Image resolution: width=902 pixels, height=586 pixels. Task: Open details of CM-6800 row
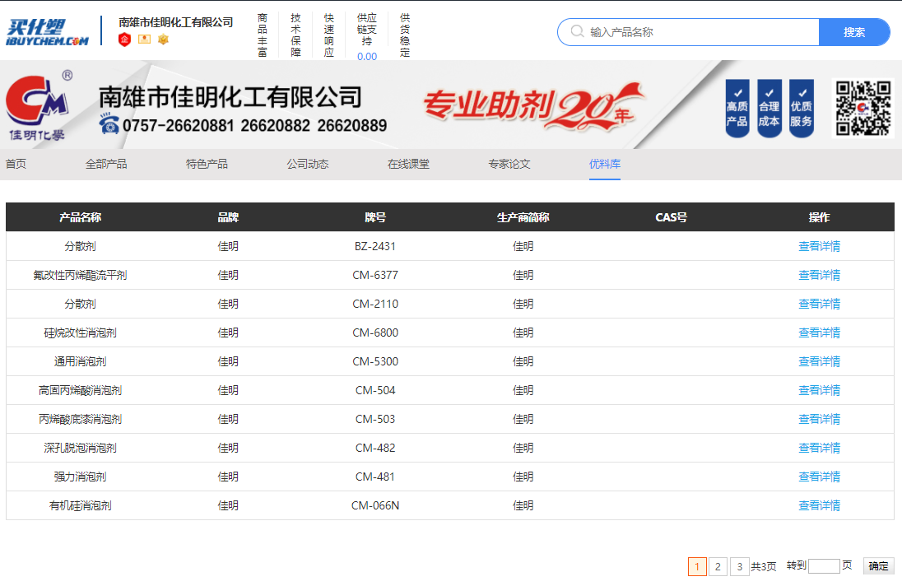(x=819, y=333)
